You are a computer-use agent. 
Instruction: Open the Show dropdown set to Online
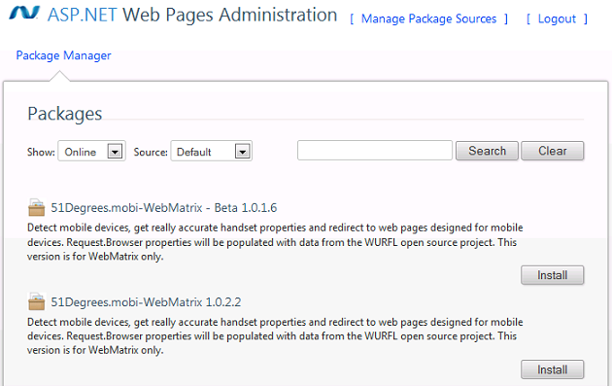(x=91, y=152)
